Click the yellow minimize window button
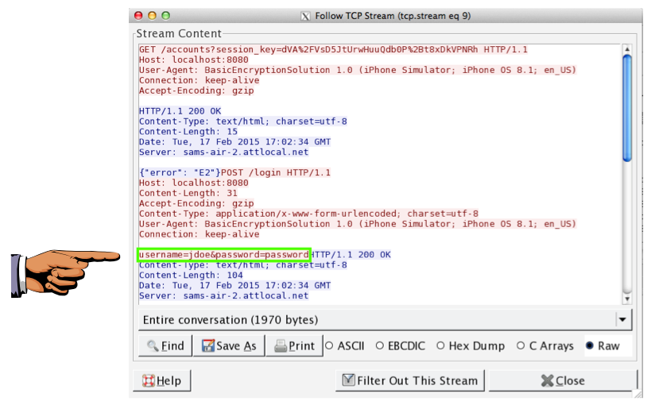The width and height of the screenshot is (651, 405). point(153,16)
